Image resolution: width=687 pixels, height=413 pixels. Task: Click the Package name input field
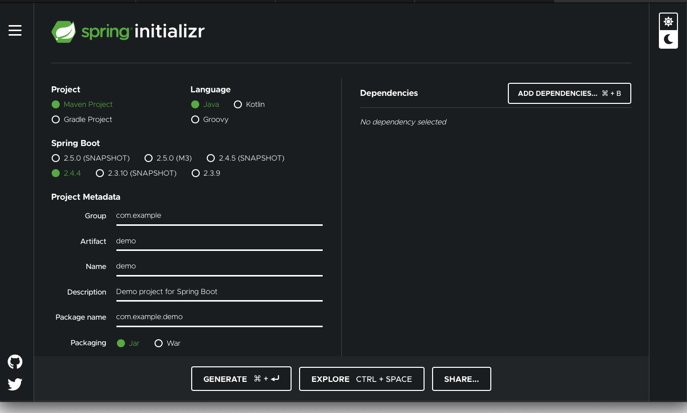[219, 317]
